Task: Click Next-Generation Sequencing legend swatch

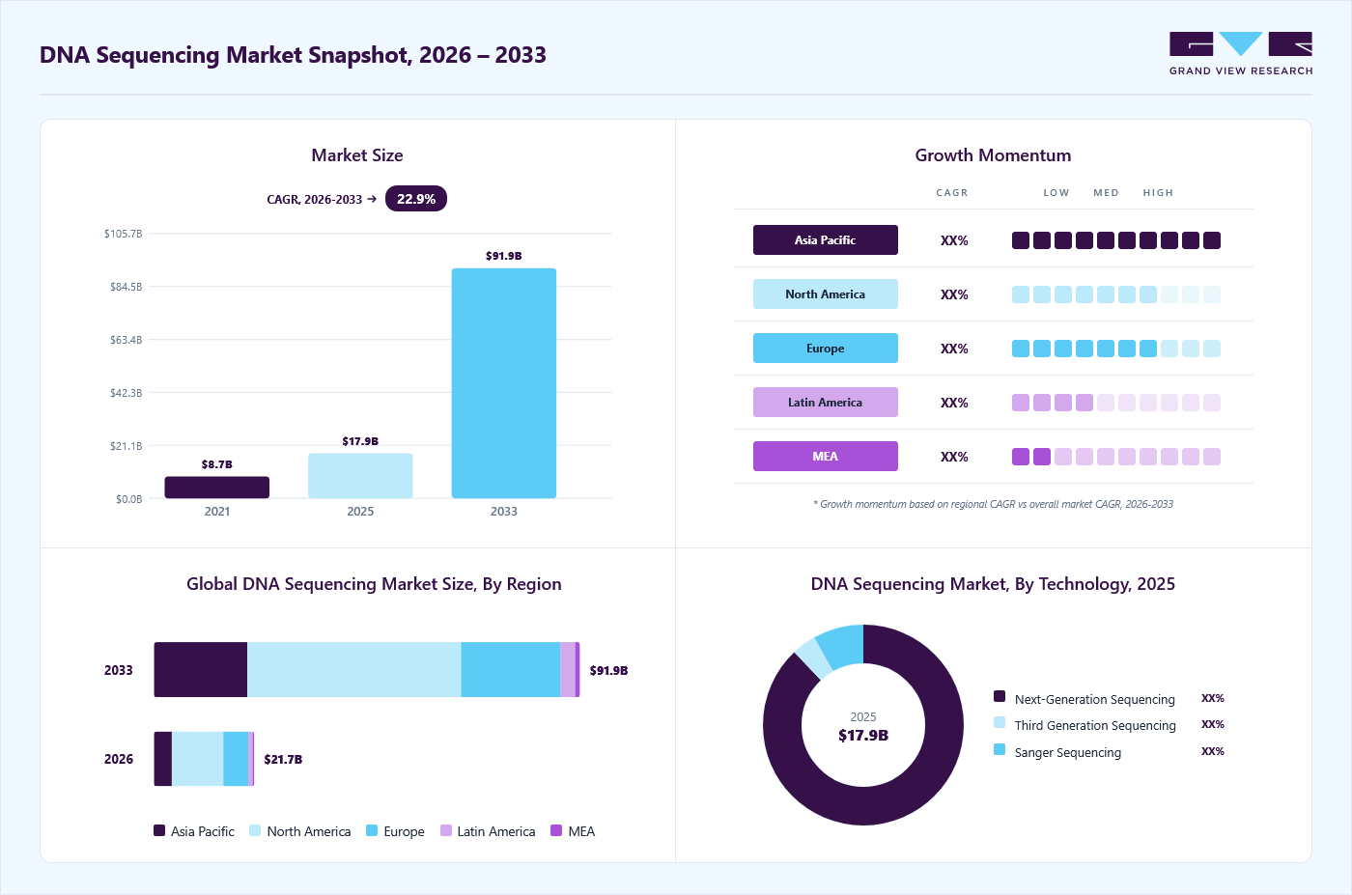Action: (x=1000, y=696)
